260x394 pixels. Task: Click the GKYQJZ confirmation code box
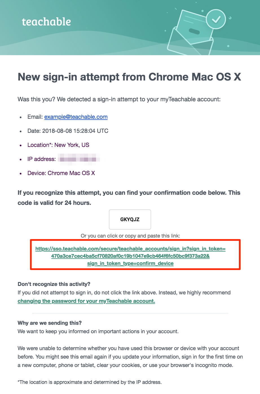[x=130, y=220]
